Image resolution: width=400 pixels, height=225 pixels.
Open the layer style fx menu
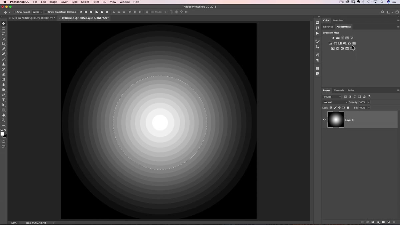[368, 222]
